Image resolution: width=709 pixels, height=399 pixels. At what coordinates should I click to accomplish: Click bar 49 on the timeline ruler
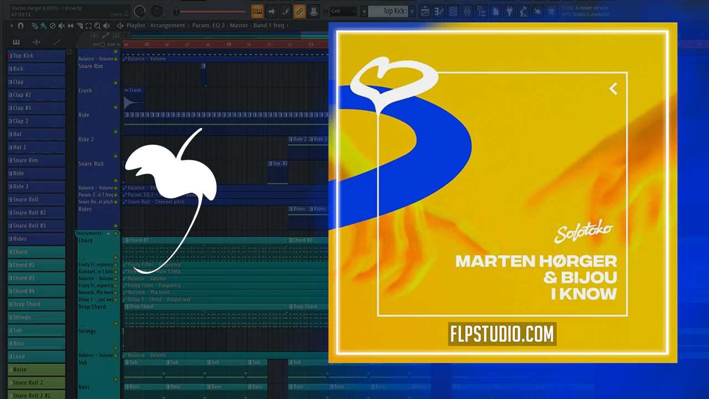point(229,44)
